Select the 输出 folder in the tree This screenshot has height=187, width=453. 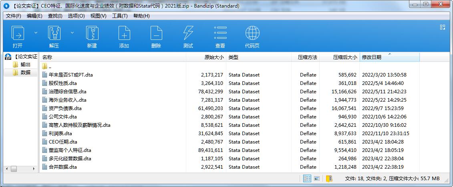point(25,65)
